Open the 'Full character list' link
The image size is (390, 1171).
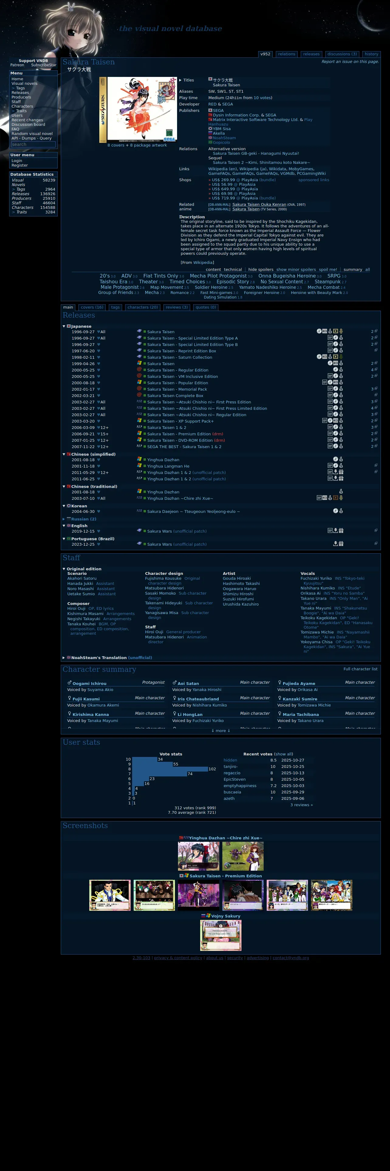click(x=361, y=669)
